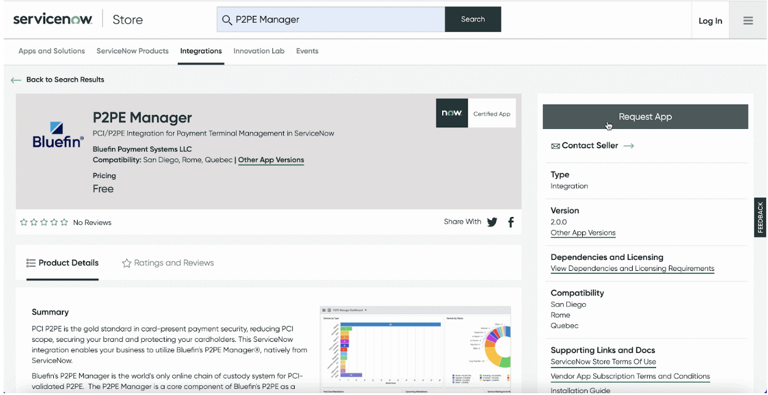Click the fifth rating star

64,223
